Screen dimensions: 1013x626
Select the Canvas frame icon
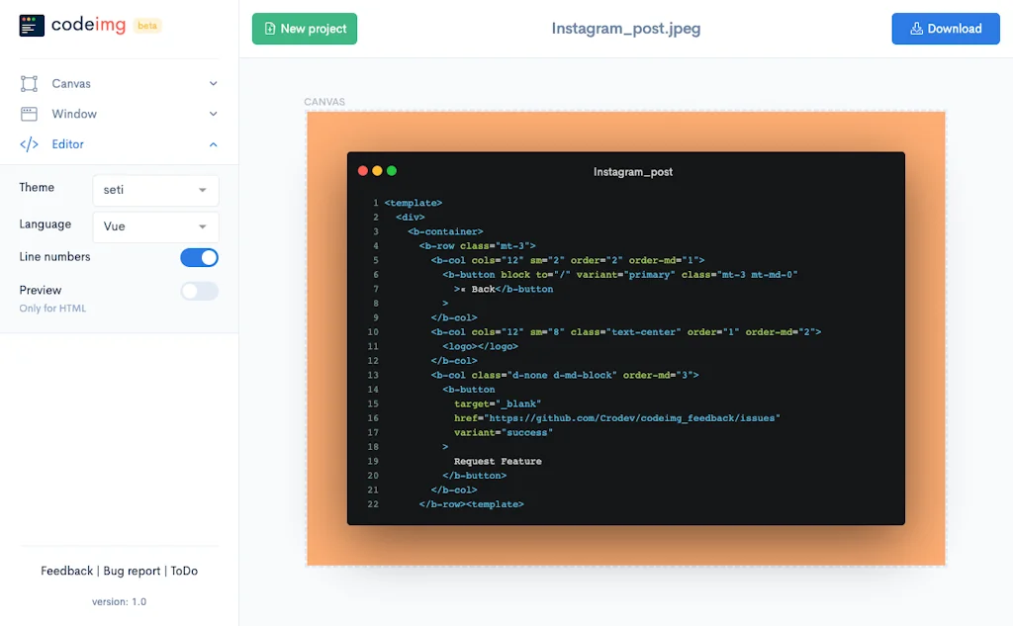click(x=31, y=83)
